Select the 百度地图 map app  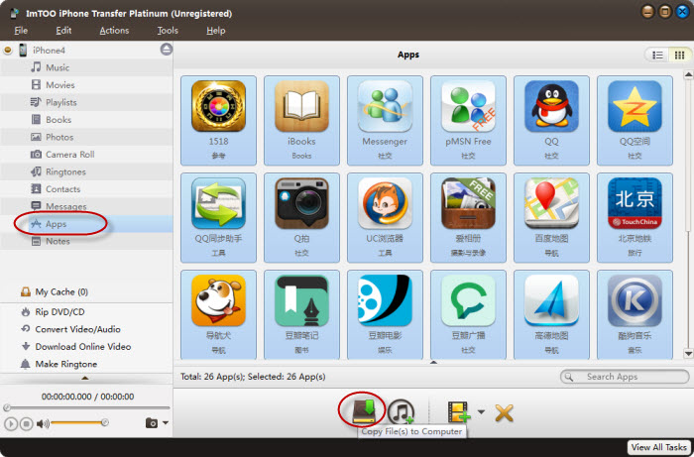(551, 218)
